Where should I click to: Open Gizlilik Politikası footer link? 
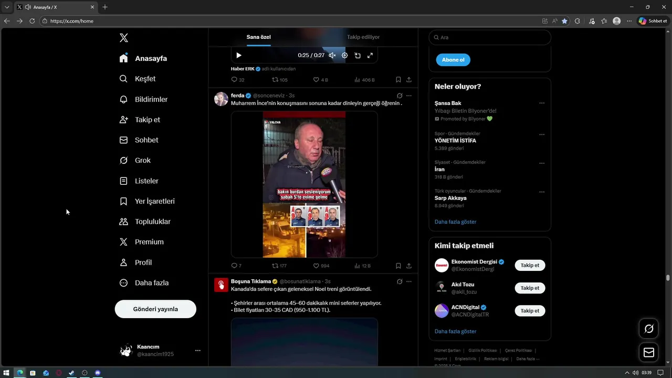[x=482, y=350]
